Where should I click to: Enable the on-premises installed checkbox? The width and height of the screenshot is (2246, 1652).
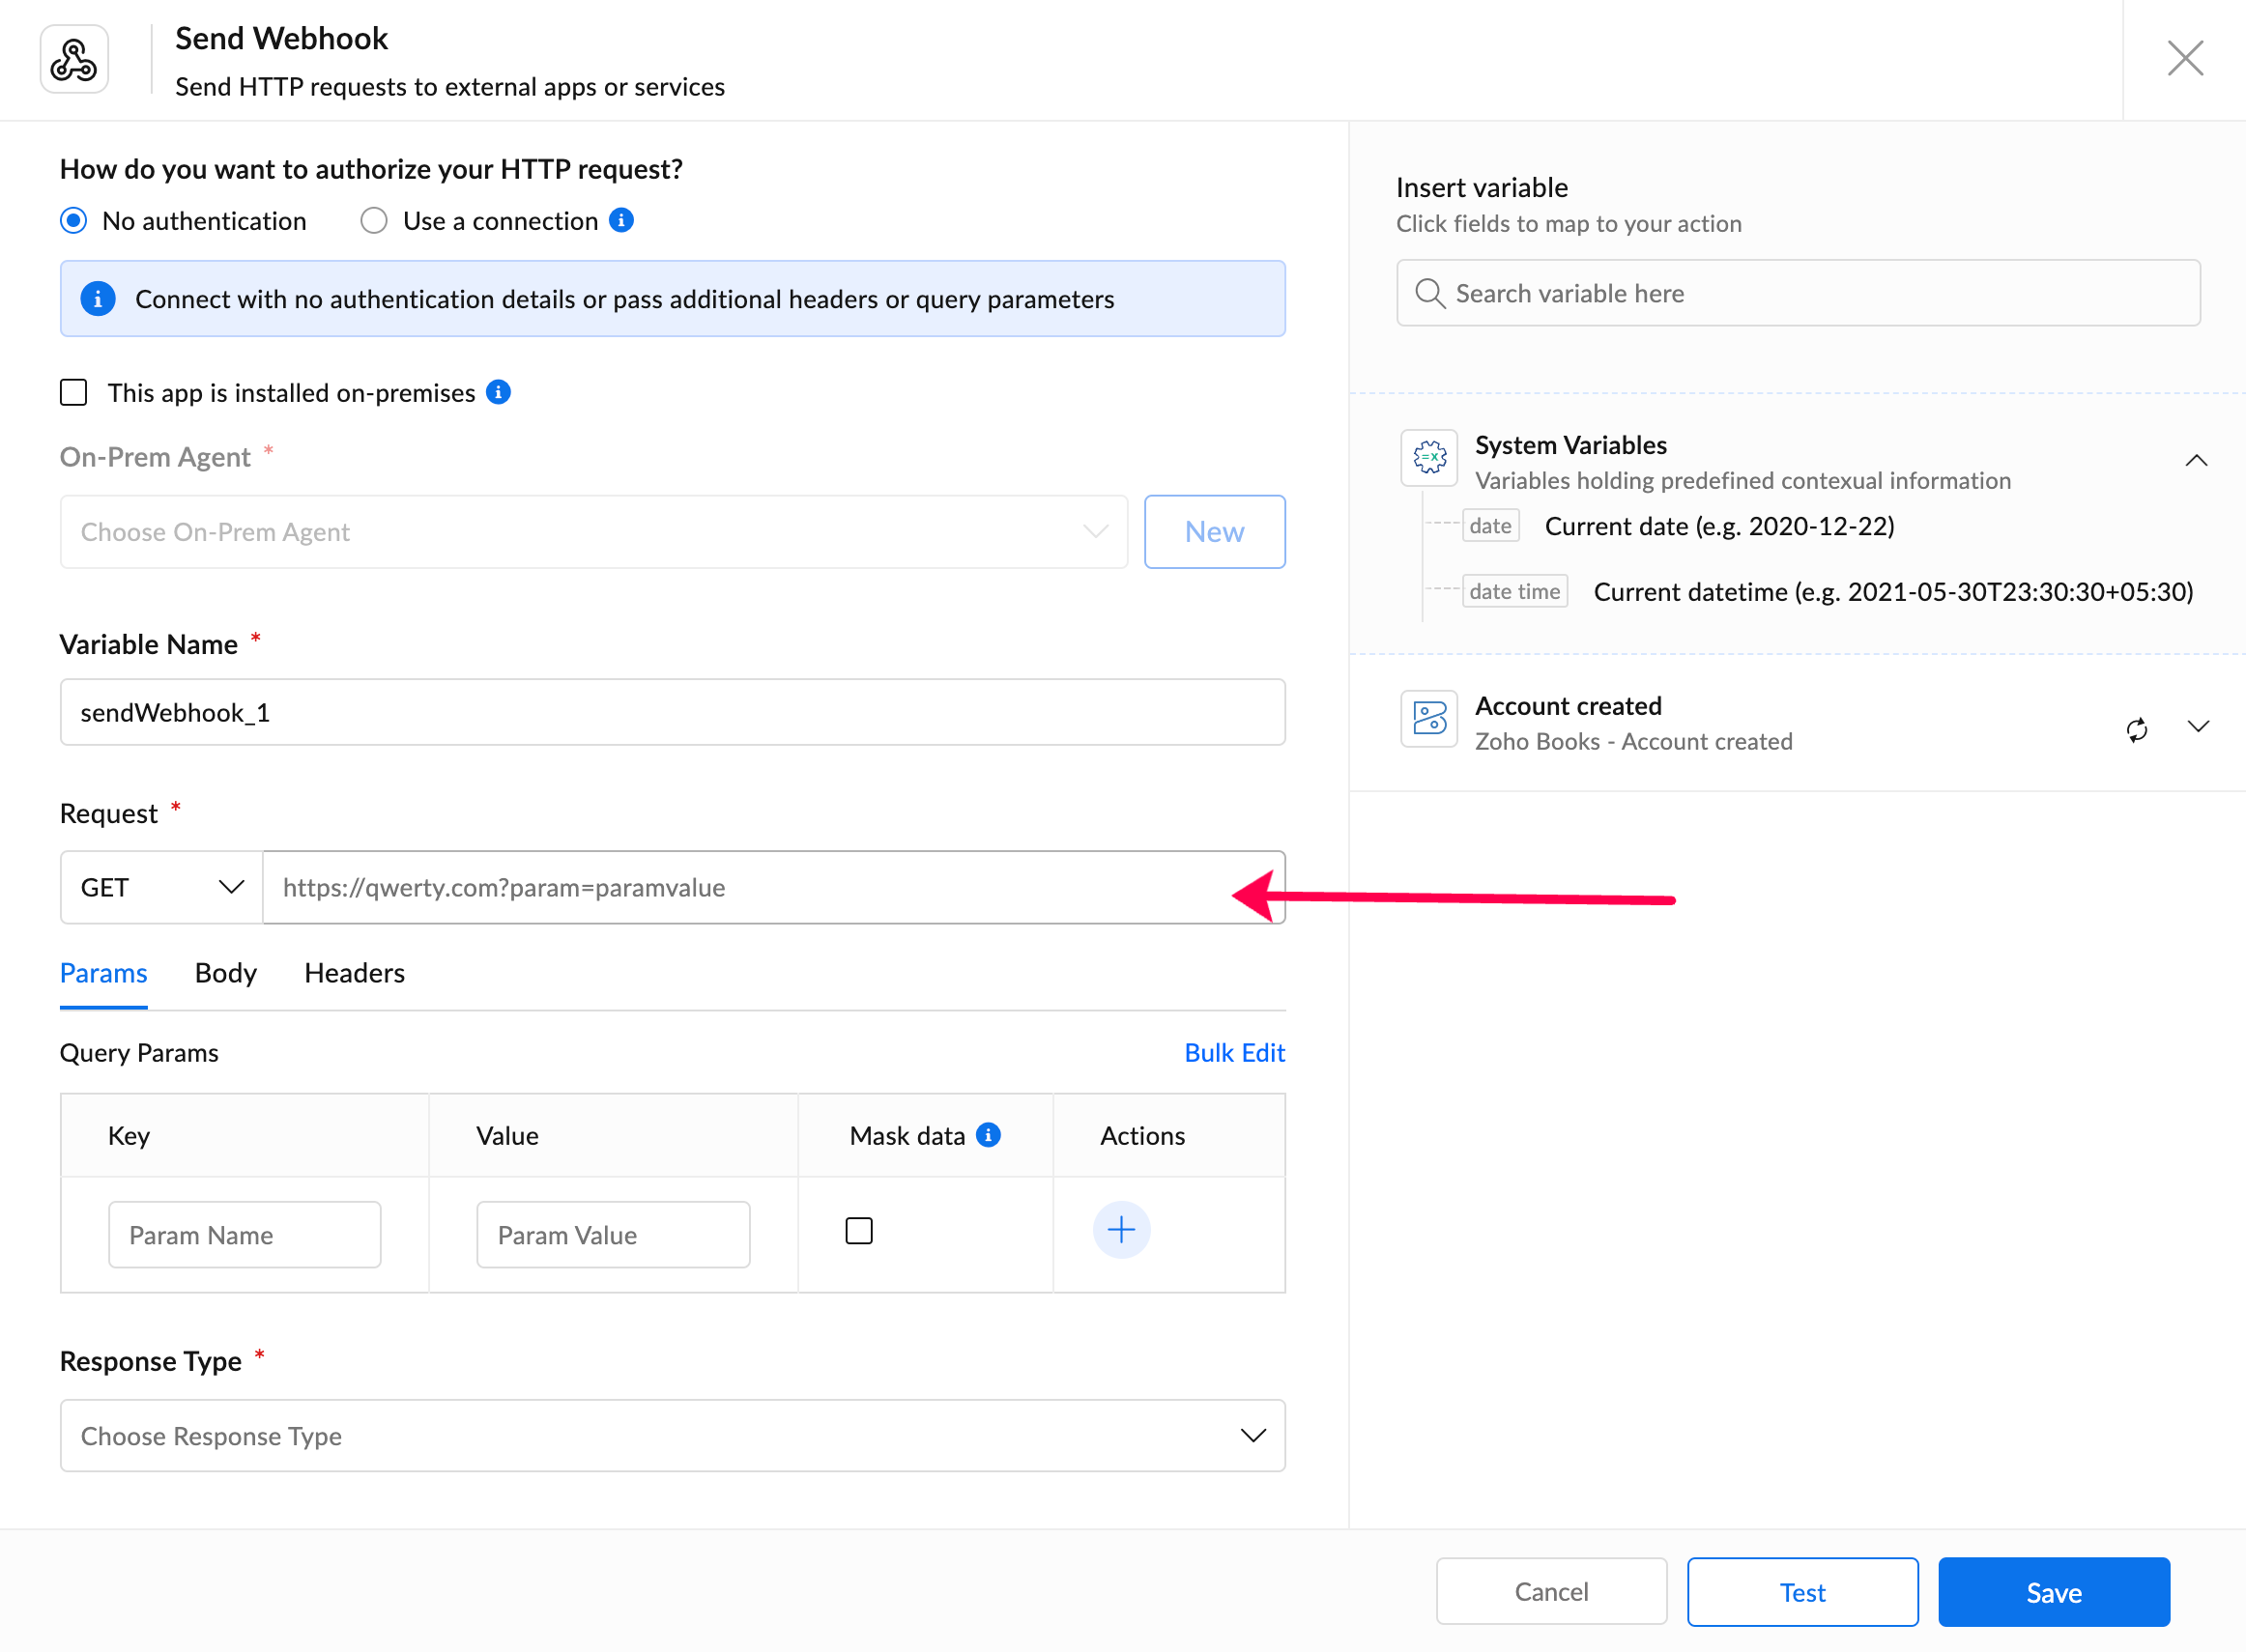pyautogui.click(x=74, y=392)
